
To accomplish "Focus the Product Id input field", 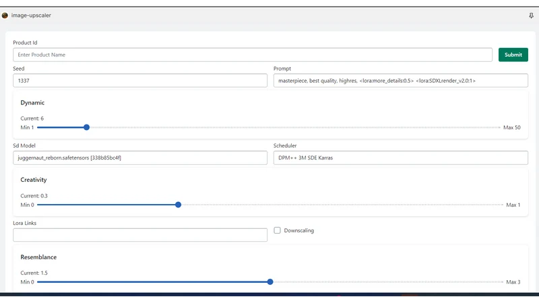I will (x=253, y=55).
